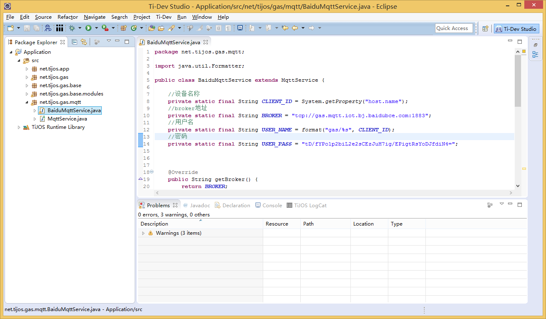Click the Next Annotation toolbar icon
546x319 pixels.
(x=252, y=28)
